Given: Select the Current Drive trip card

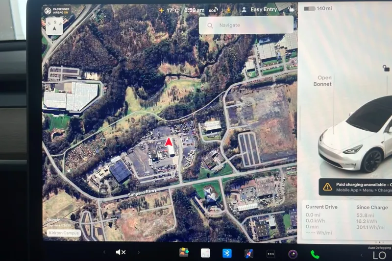Looking at the screenshot, I should [322, 220].
